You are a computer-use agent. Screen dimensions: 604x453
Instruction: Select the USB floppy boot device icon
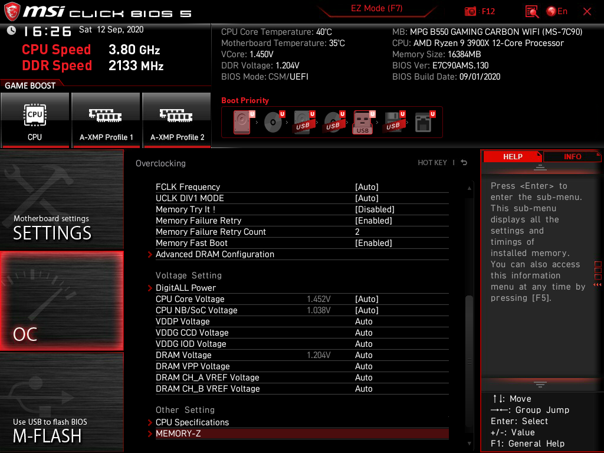[x=393, y=122]
